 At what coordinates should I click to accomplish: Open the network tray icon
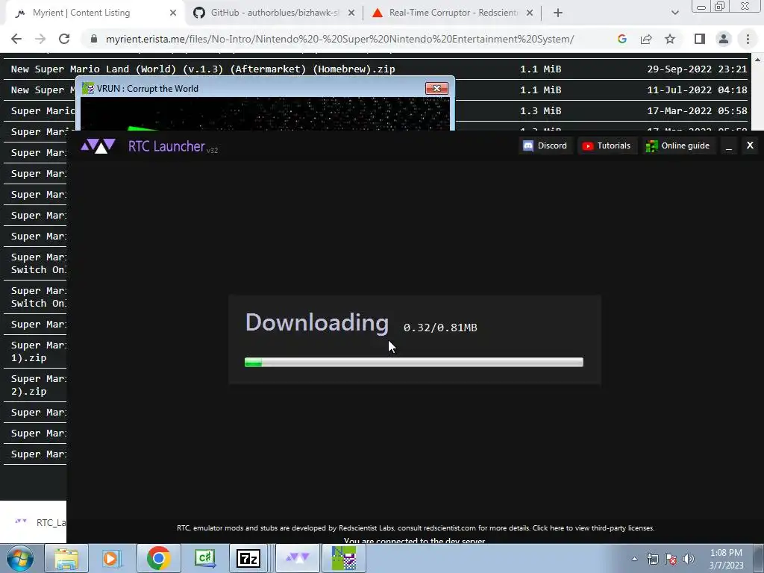tap(652, 559)
